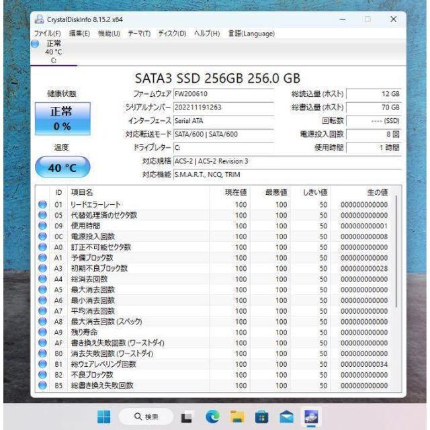Screen dimensions: 430x430
Task: Click the status dot for row A9 残り寿命
Action: pos(42,333)
